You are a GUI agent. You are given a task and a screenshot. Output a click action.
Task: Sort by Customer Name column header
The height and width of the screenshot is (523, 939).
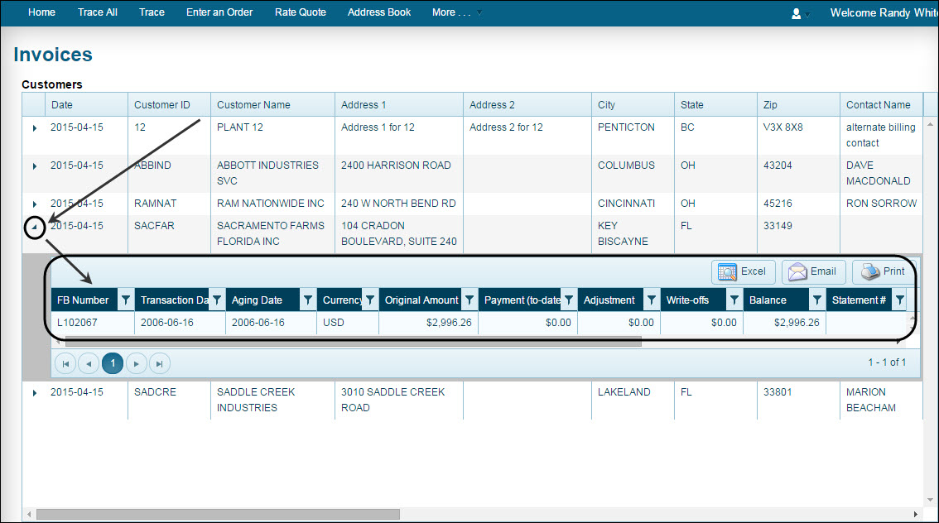click(x=272, y=105)
